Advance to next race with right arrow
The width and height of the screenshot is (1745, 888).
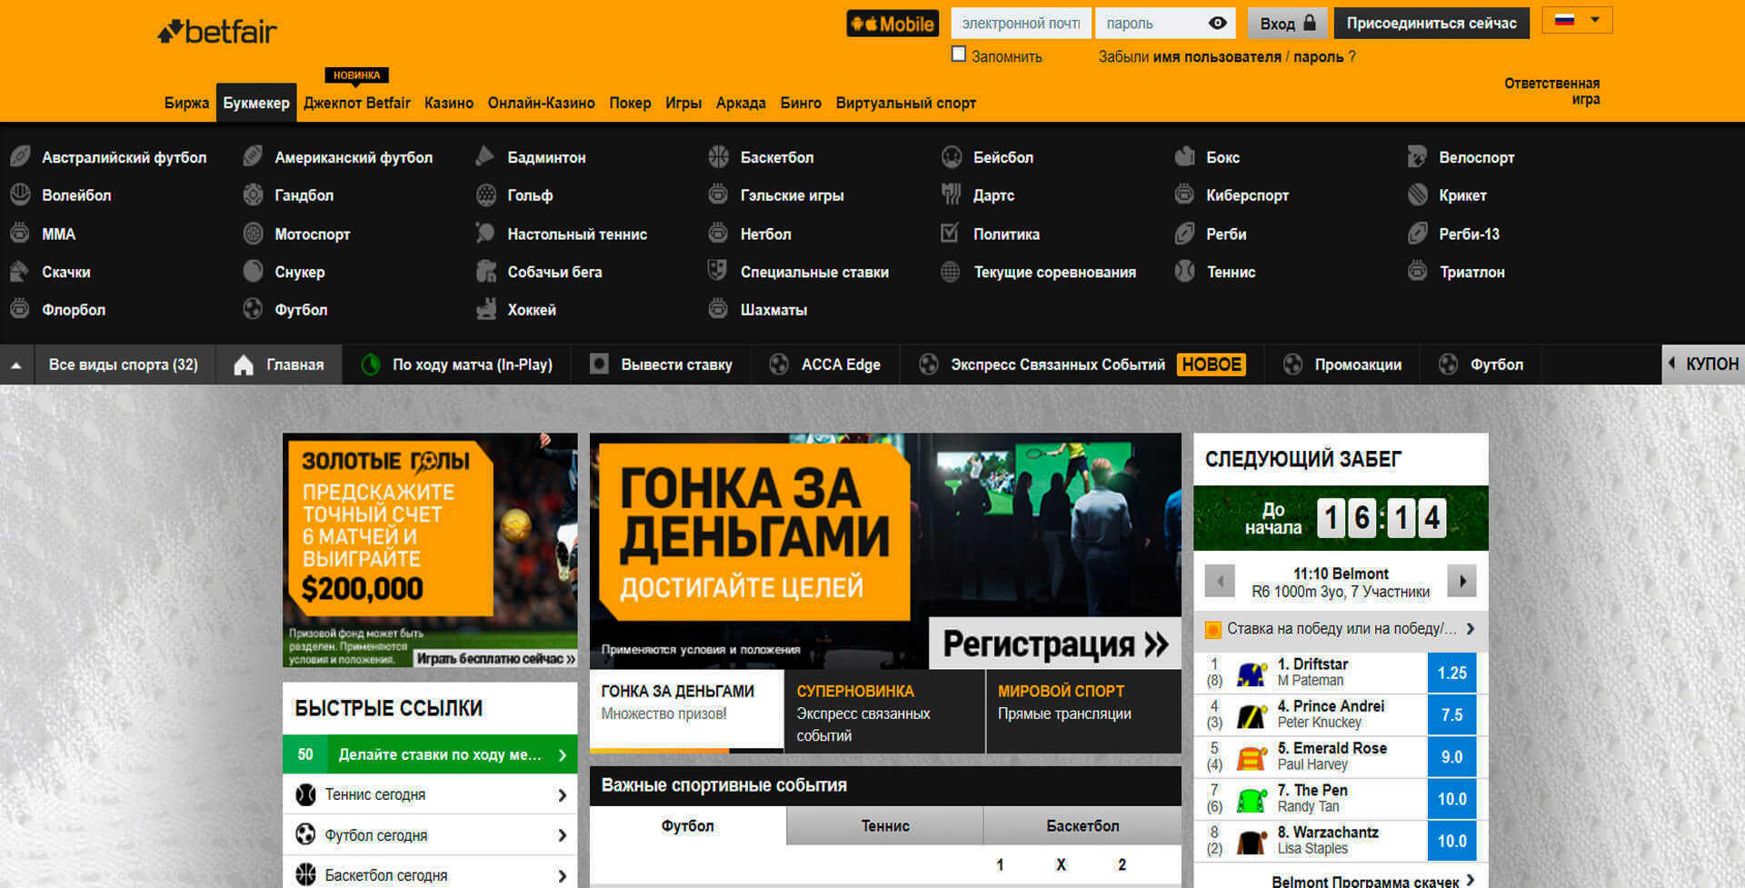click(x=1462, y=581)
